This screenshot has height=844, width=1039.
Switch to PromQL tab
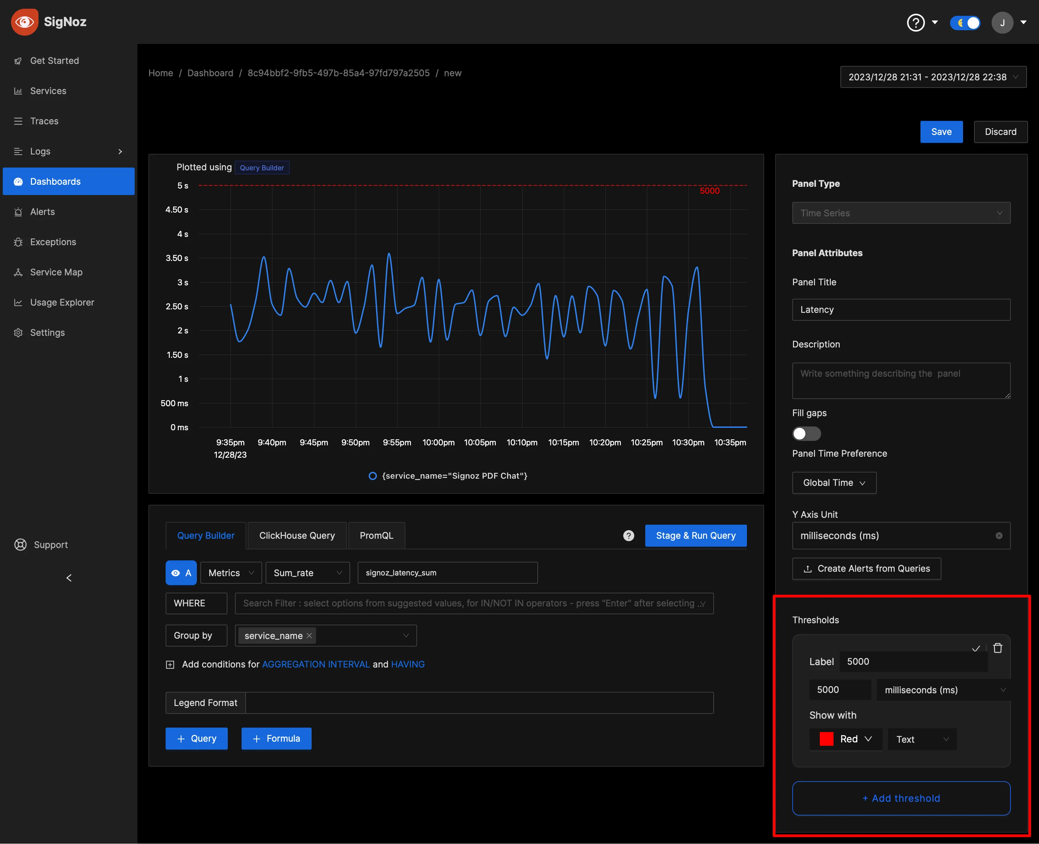pyautogui.click(x=376, y=535)
